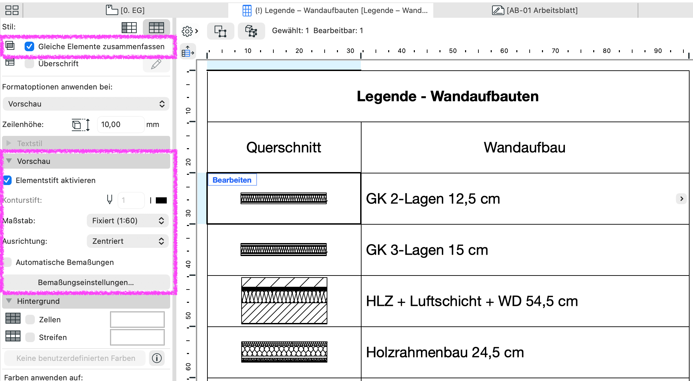The height and width of the screenshot is (381, 693).
Task: Click the Streifen color swatch box
Action: [137, 337]
